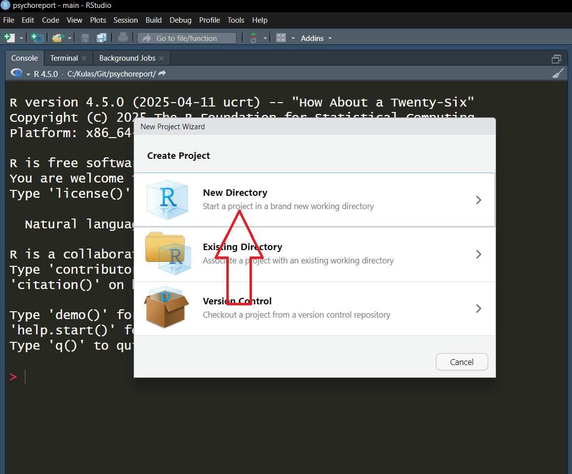Expand the Addins dropdown
This screenshot has width=572, height=474.
pyautogui.click(x=316, y=38)
